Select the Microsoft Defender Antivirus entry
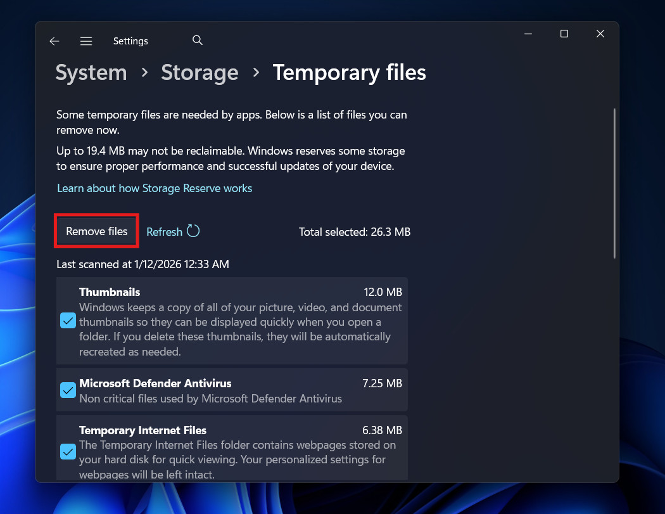This screenshot has height=514, width=665. coord(241,390)
